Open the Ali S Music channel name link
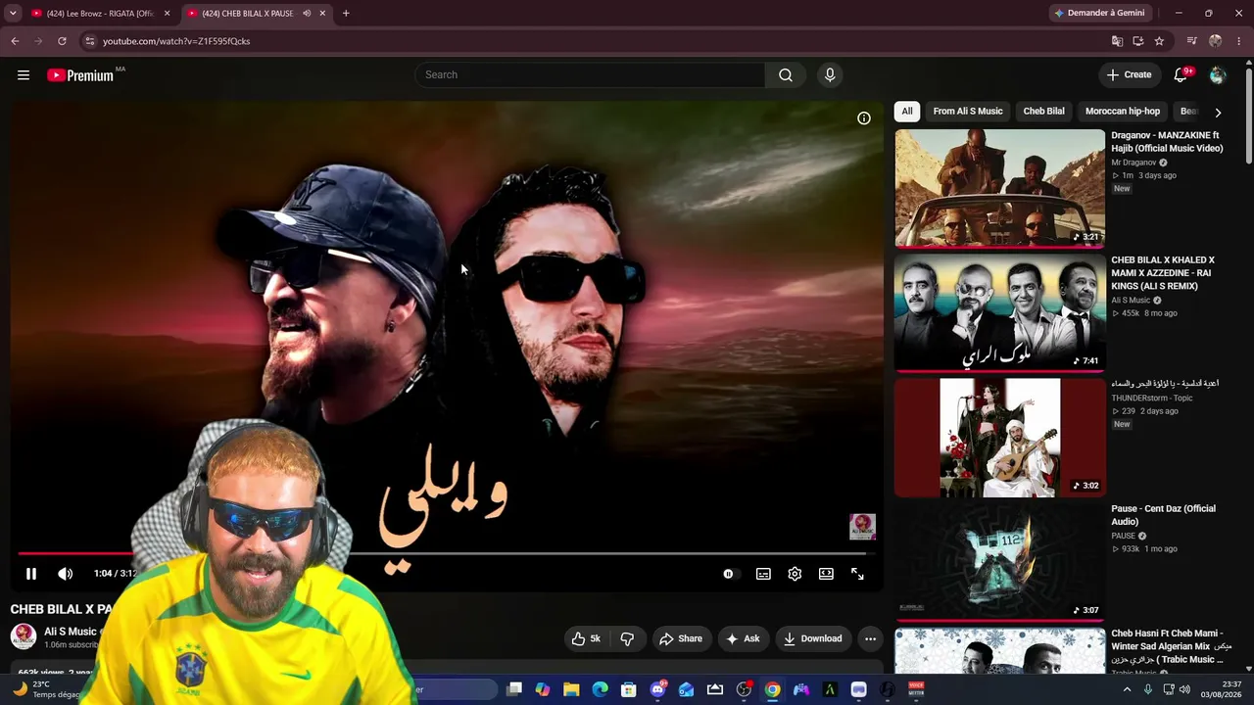This screenshot has height=705, width=1254. (71, 632)
